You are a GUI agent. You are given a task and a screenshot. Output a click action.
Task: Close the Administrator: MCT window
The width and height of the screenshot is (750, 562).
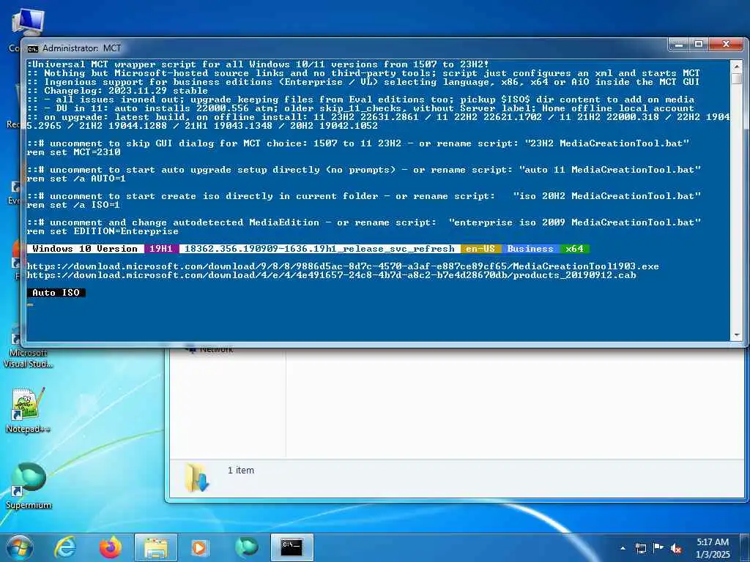[726, 44]
